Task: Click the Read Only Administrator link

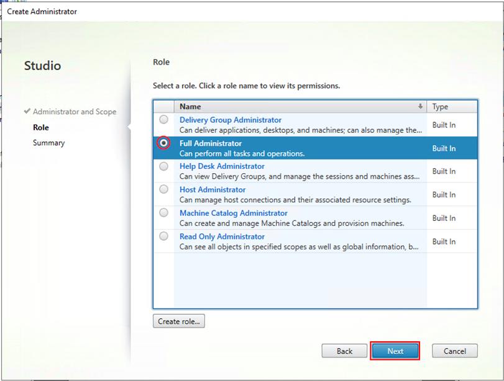Action: click(x=222, y=236)
